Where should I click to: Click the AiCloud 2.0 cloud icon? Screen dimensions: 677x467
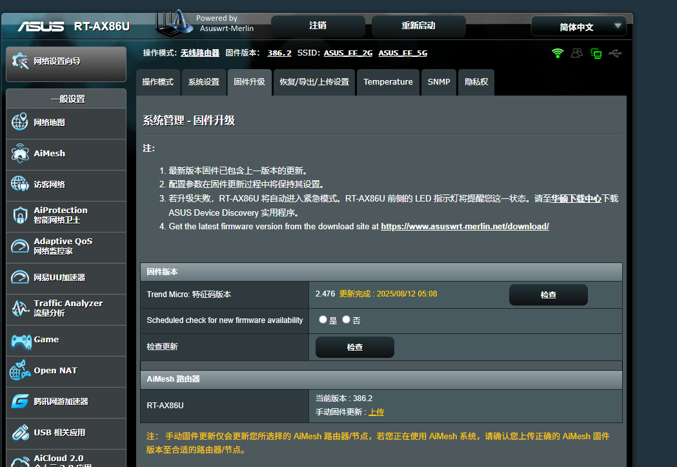[20, 461]
